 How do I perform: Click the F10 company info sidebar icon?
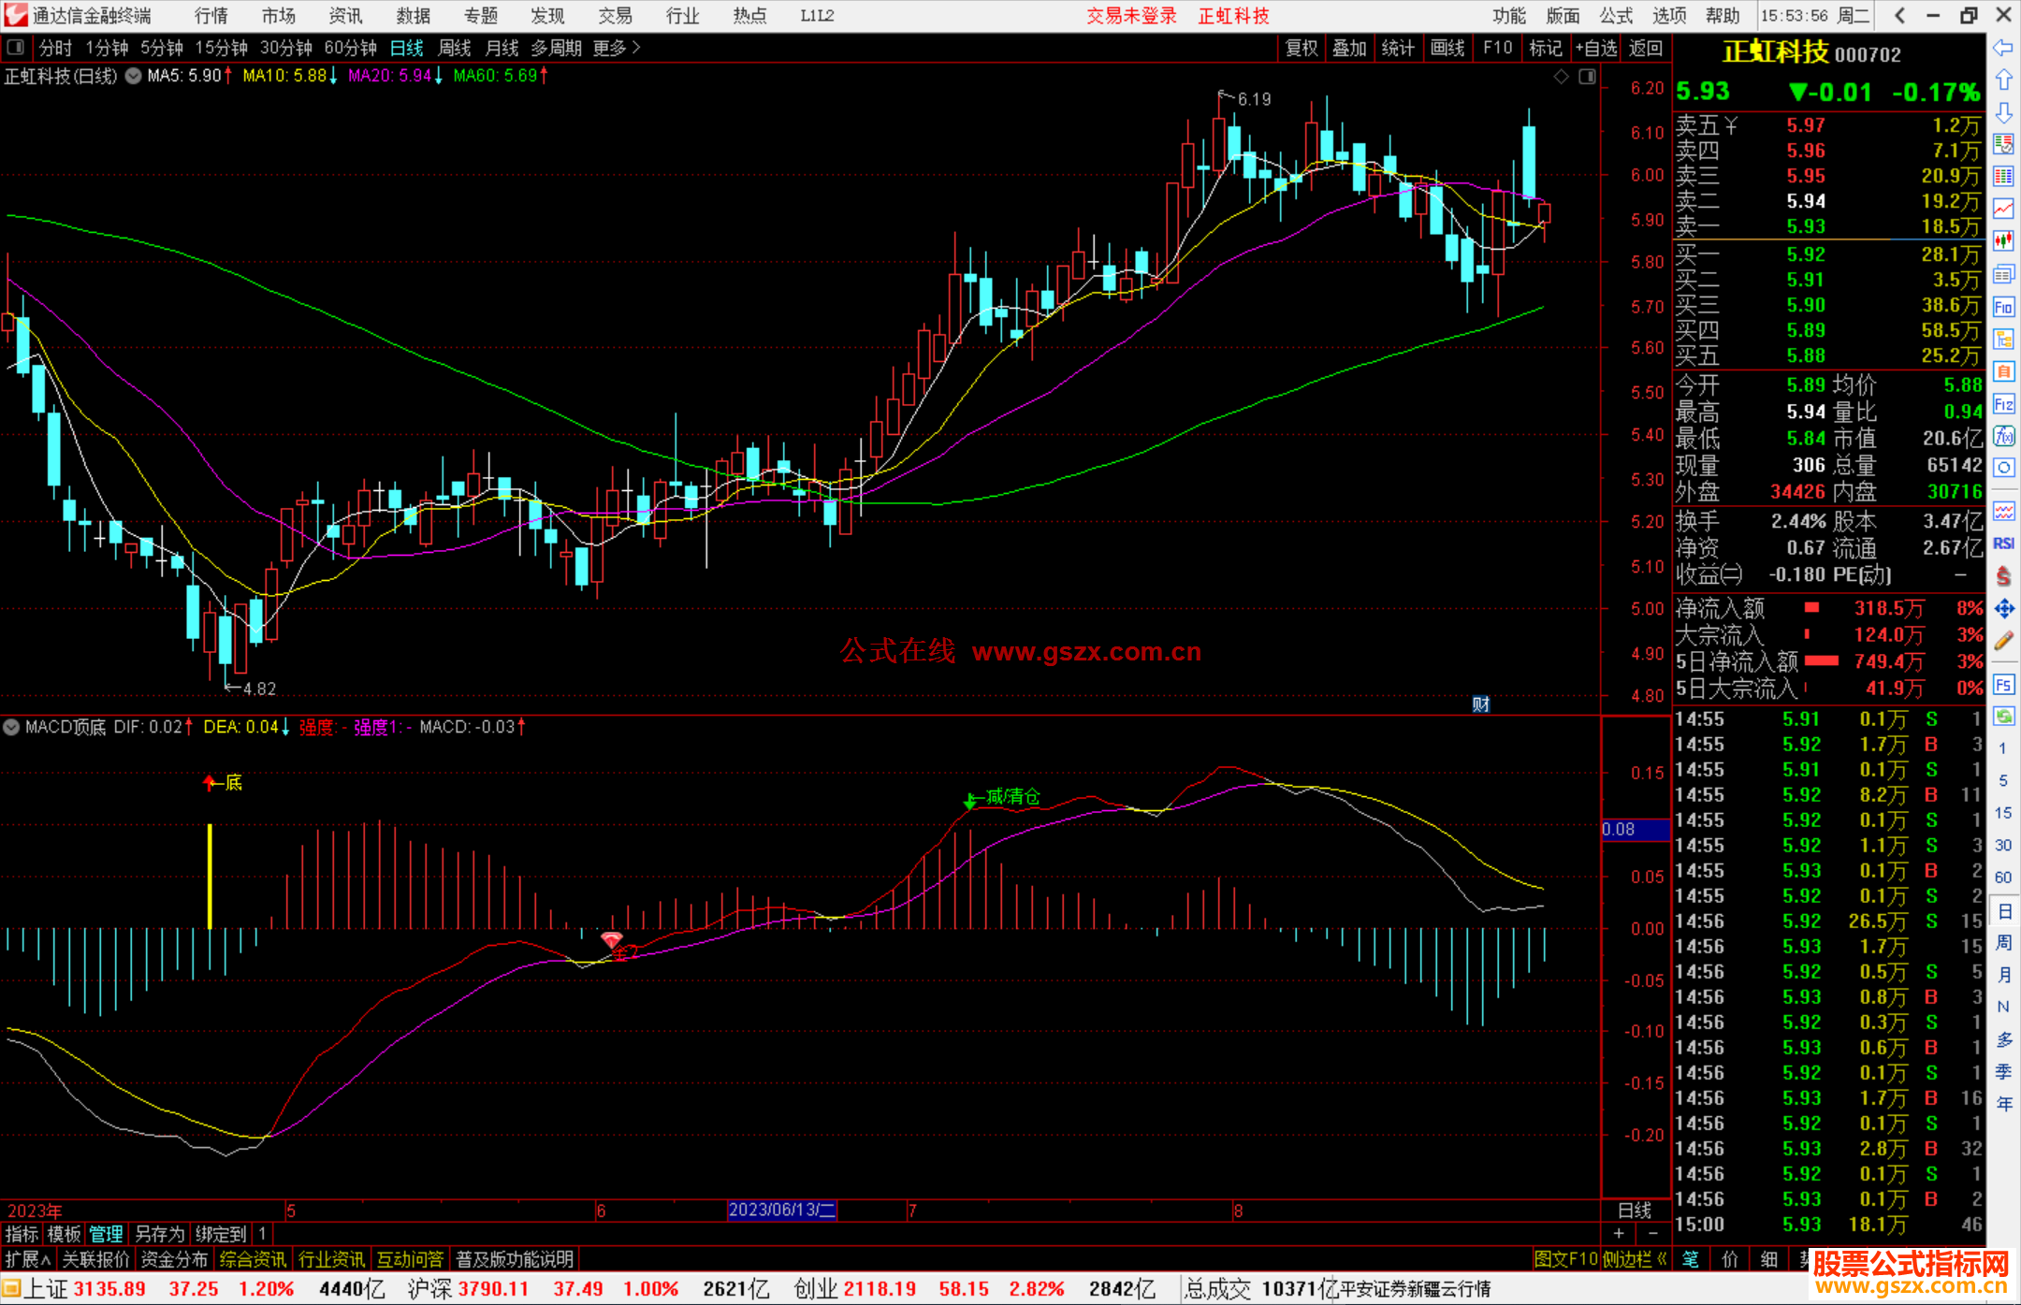coord(2003,307)
